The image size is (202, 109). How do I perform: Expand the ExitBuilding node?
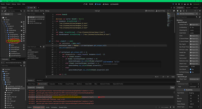(6, 30)
